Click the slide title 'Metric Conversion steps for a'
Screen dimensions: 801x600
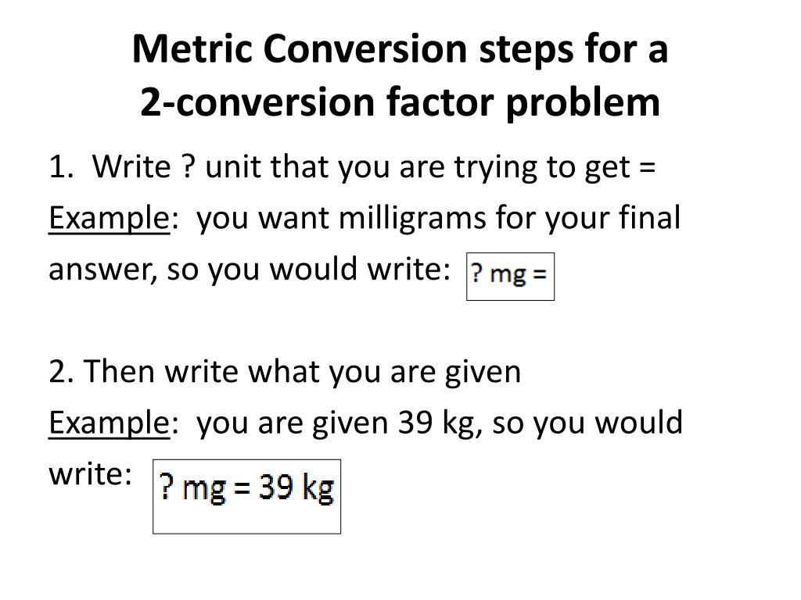coord(400,49)
